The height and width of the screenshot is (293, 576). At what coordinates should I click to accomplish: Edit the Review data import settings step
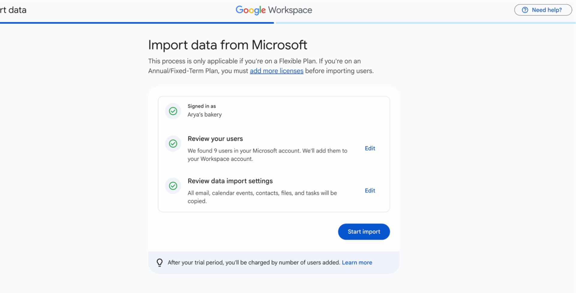pos(370,191)
